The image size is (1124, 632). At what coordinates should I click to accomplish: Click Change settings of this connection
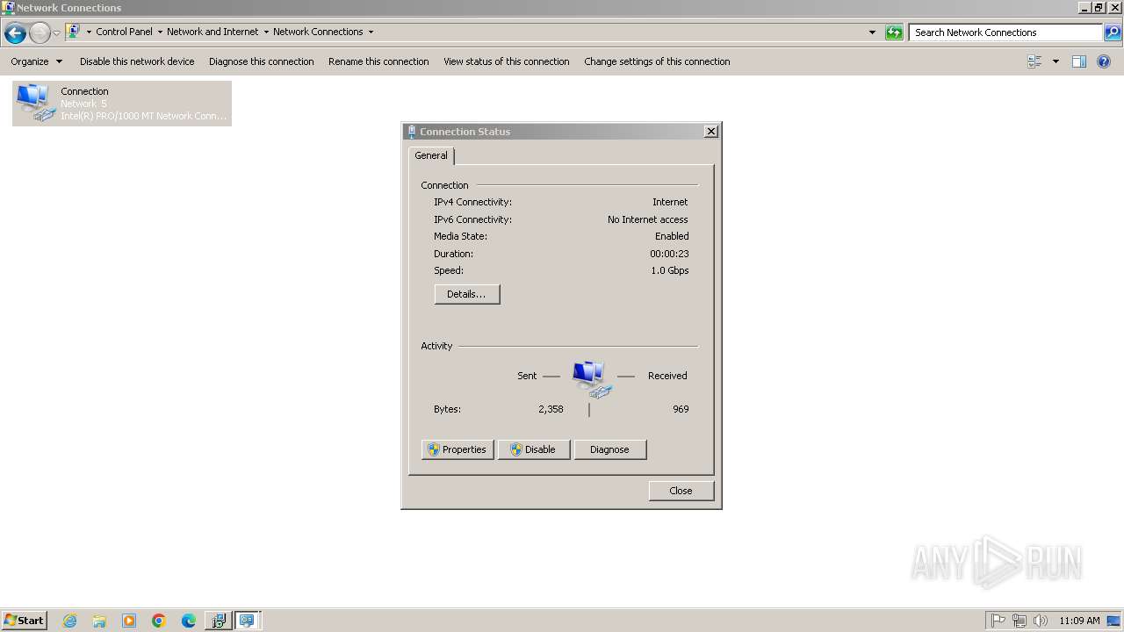[657, 61]
